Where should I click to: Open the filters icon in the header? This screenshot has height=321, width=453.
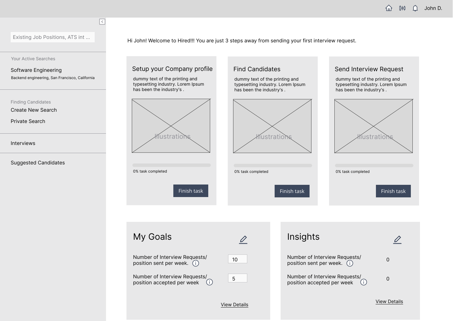(402, 8)
